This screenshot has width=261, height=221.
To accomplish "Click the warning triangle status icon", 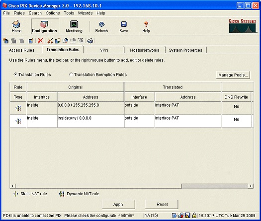I will pos(187,216).
